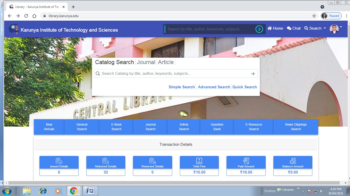Click the Total Fine value ₹10.00
Viewport: 350px width, 196px height.
click(199, 172)
